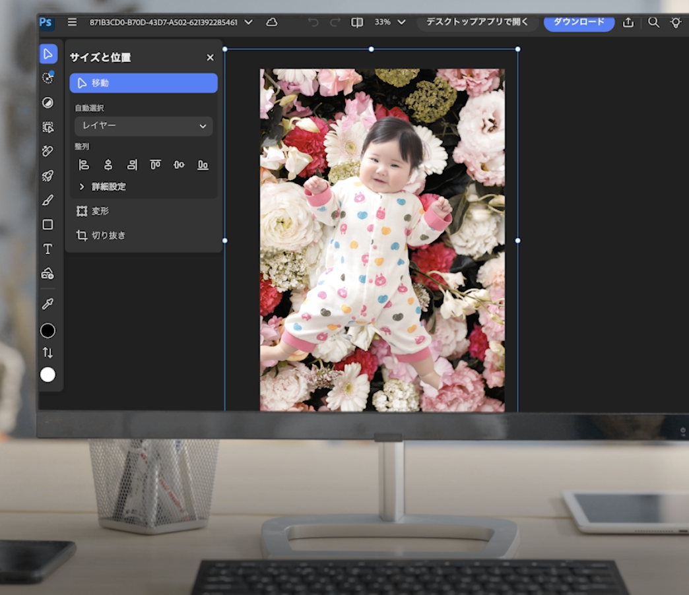Select the Eyedropper tool
The width and height of the screenshot is (689, 595).
(48, 303)
